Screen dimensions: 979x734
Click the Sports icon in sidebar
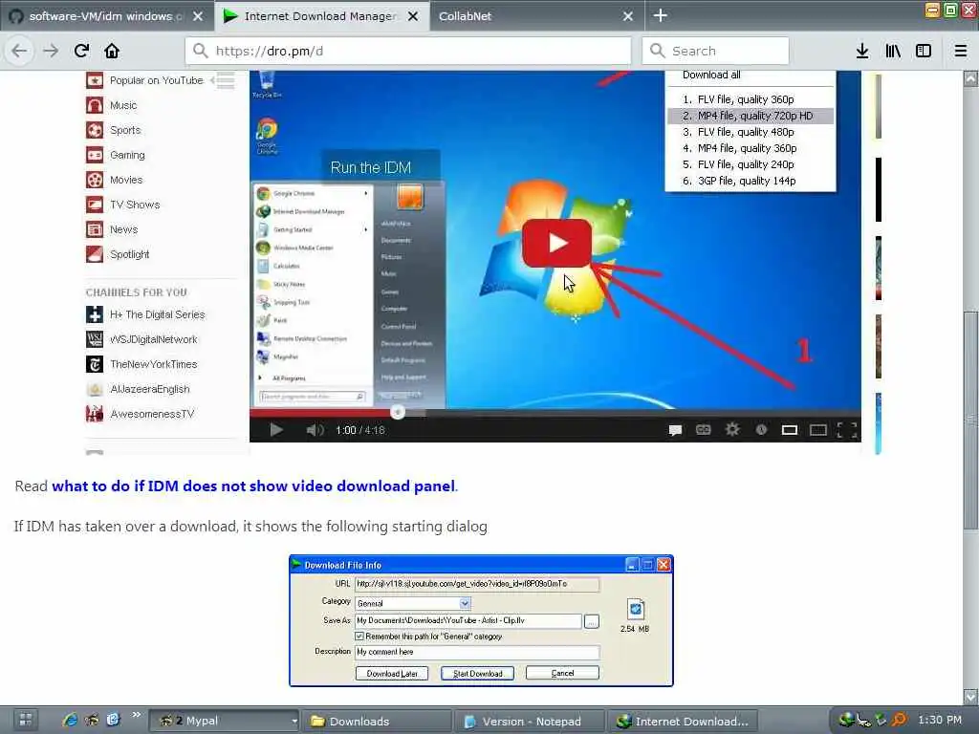click(x=95, y=130)
